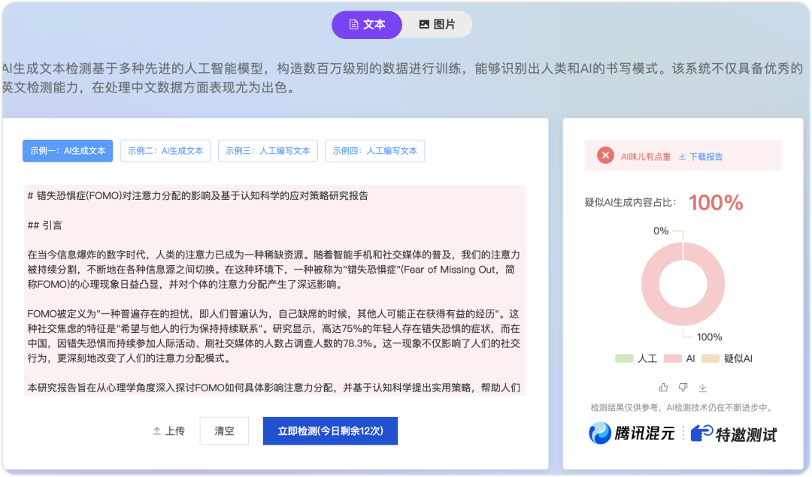Image resolution: width=812 pixels, height=477 pixels.
Task: Click the 0% chart label
Action: click(661, 231)
